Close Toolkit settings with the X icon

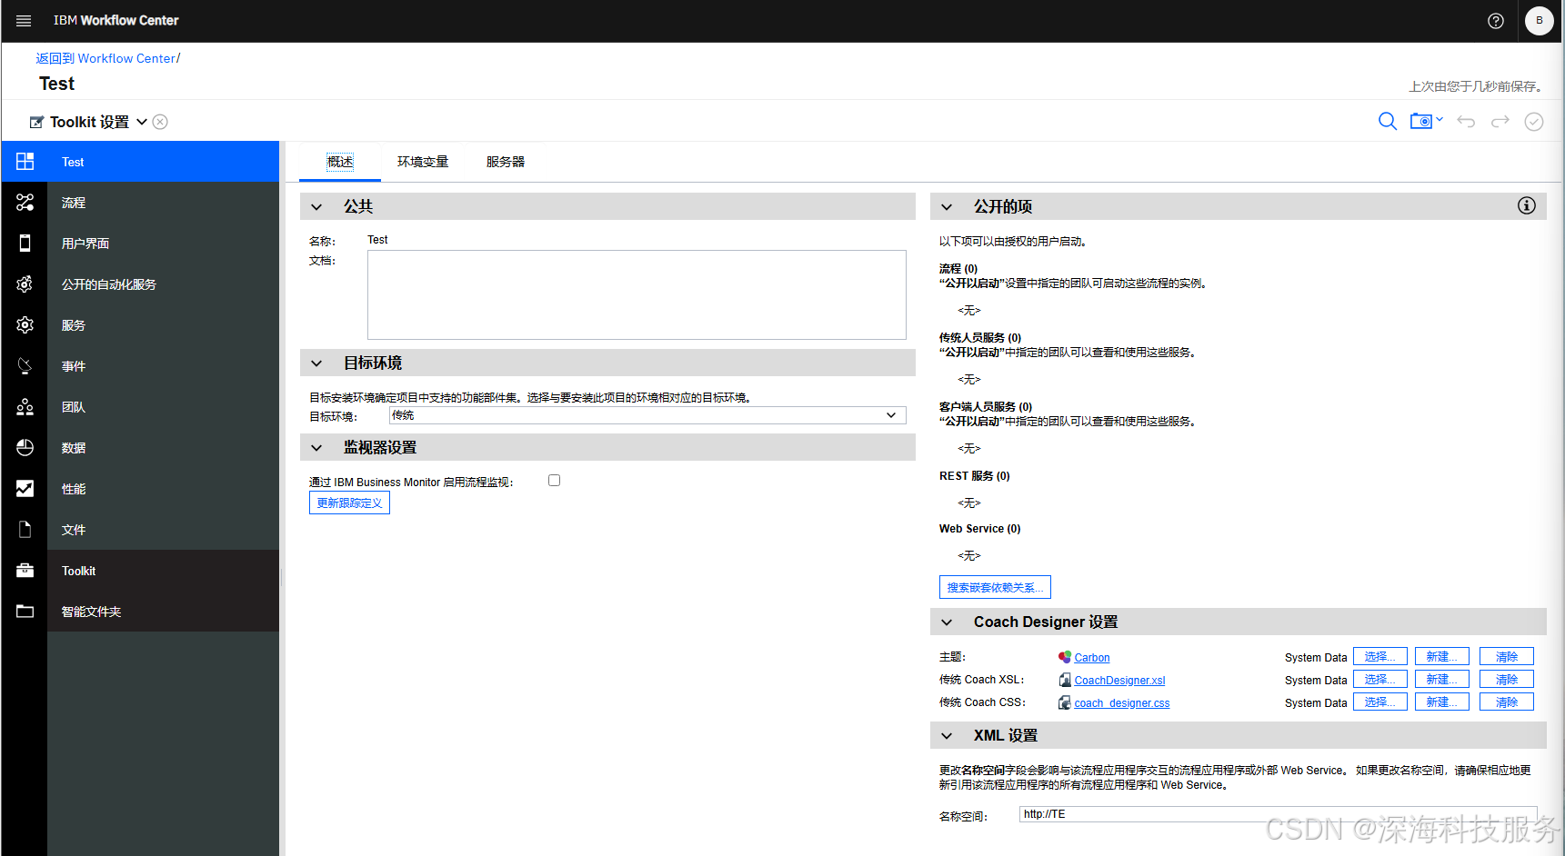point(160,122)
